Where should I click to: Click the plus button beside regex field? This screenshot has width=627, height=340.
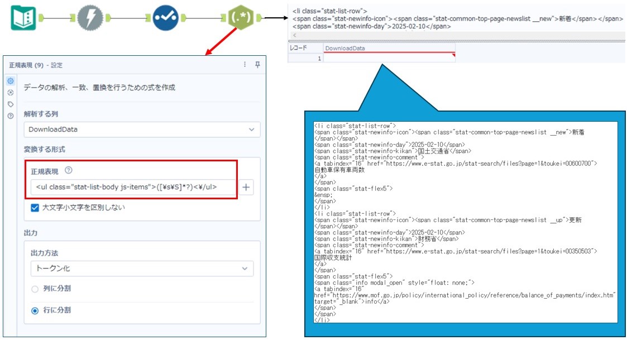(x=246, y=188)
